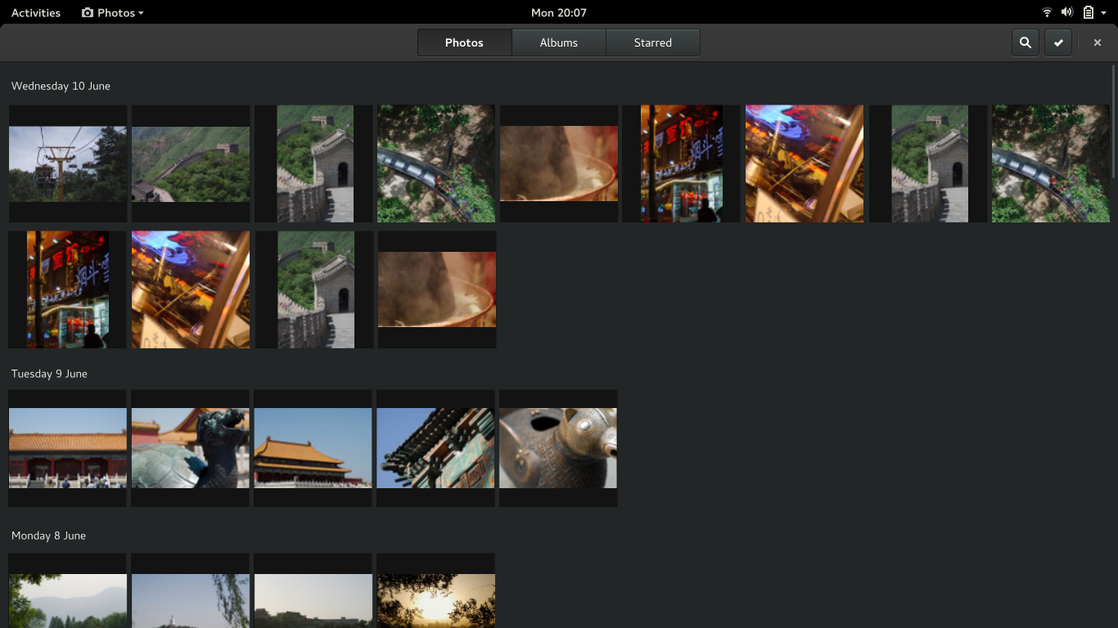Image resolution: width=1118 pixels, height=628 pixels.
Task: Open the Activities overview
Action: 36,12
